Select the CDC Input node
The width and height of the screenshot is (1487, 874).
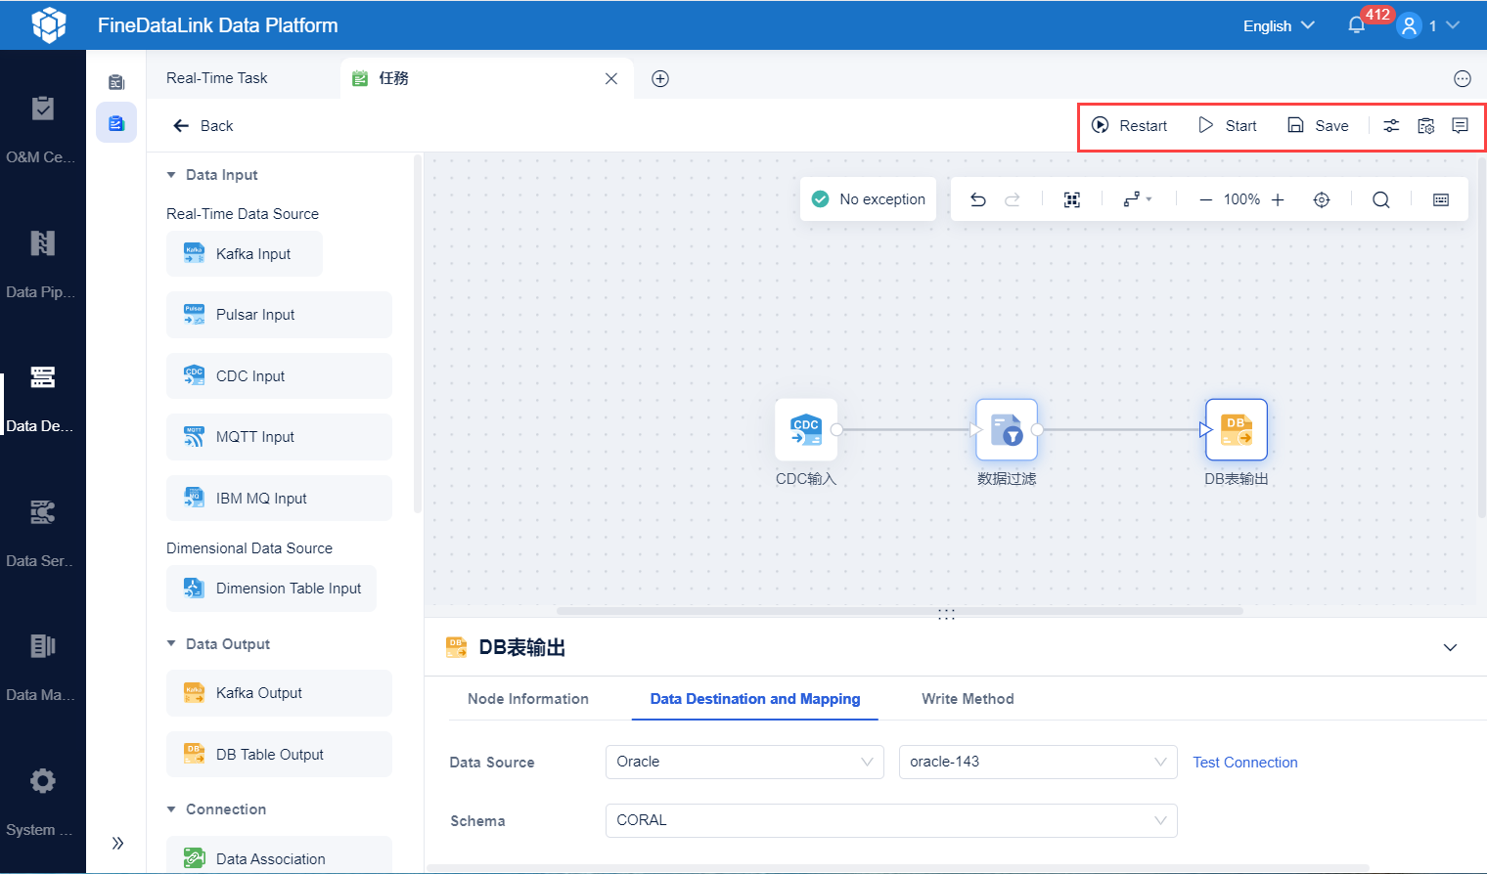(279, 376)
